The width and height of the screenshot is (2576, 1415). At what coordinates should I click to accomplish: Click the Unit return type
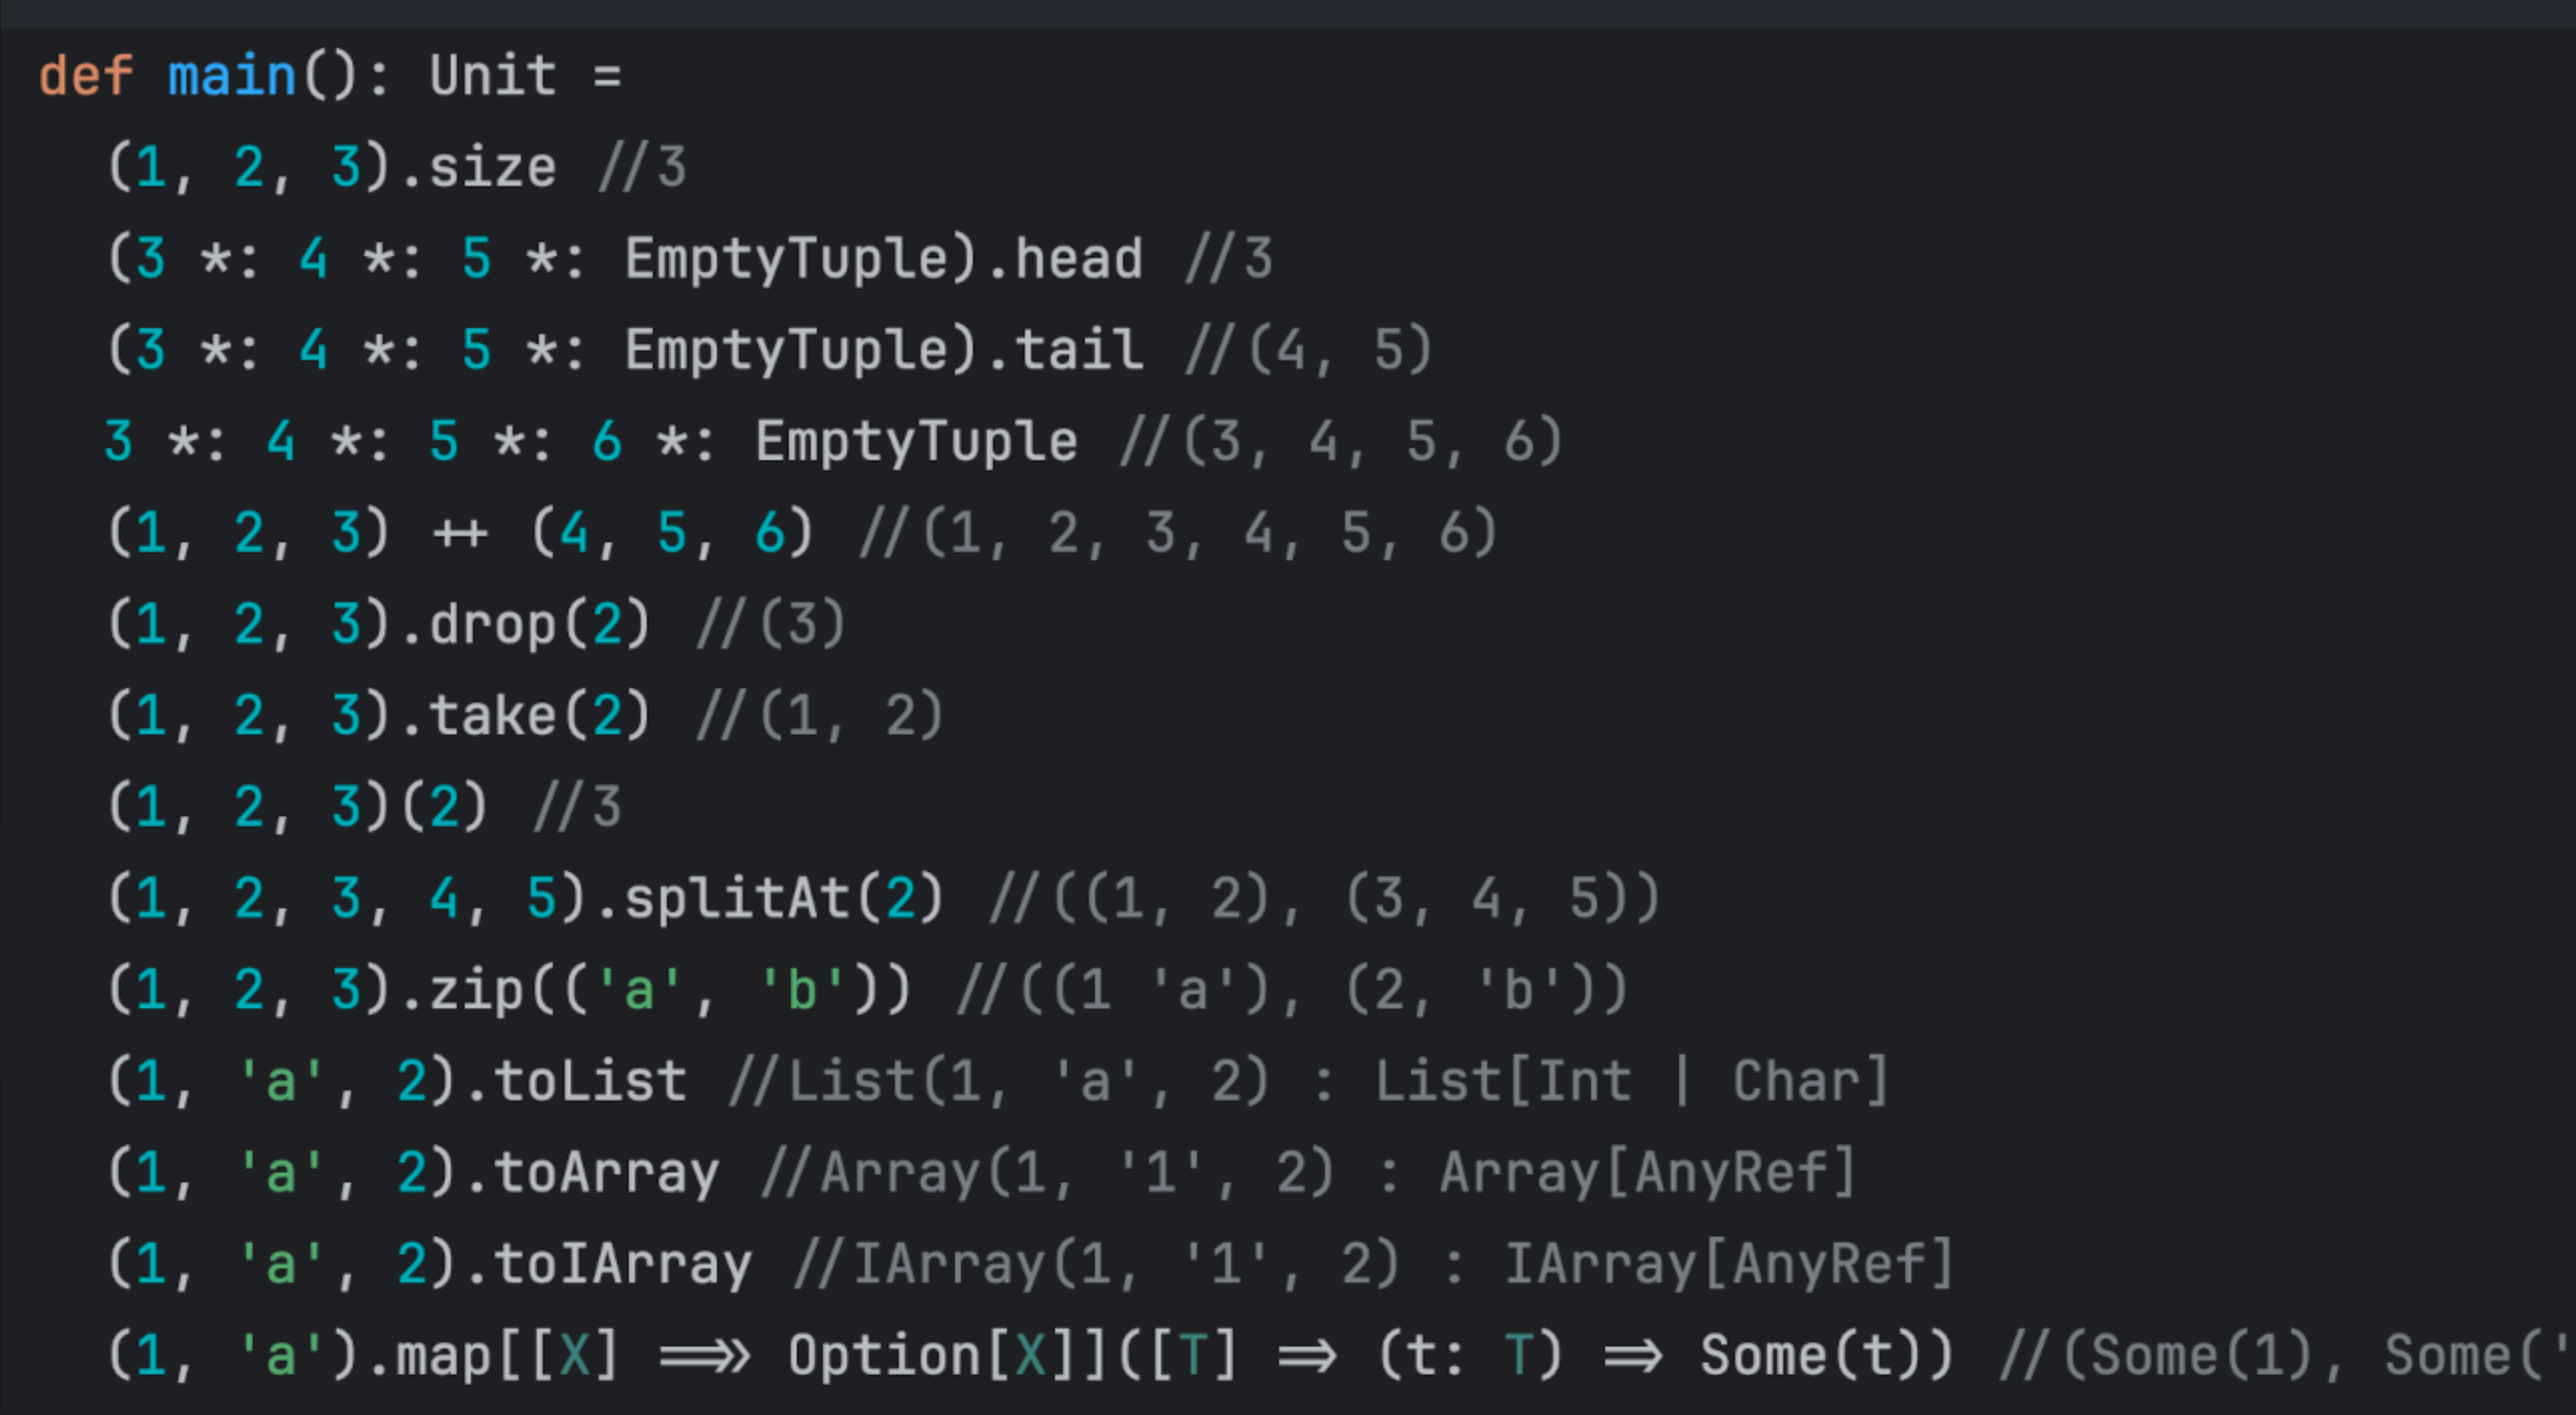coord(492,76)
